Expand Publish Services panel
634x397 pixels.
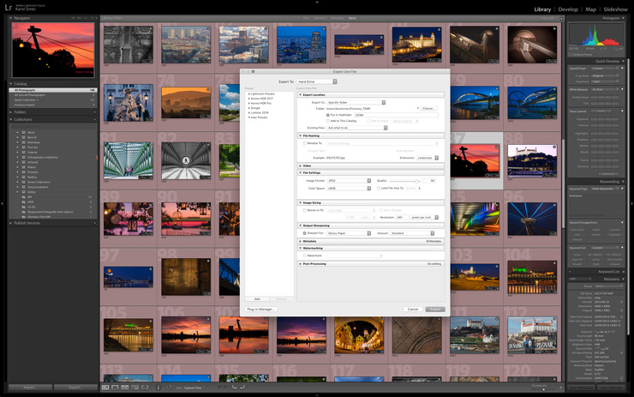coord(11,223)
